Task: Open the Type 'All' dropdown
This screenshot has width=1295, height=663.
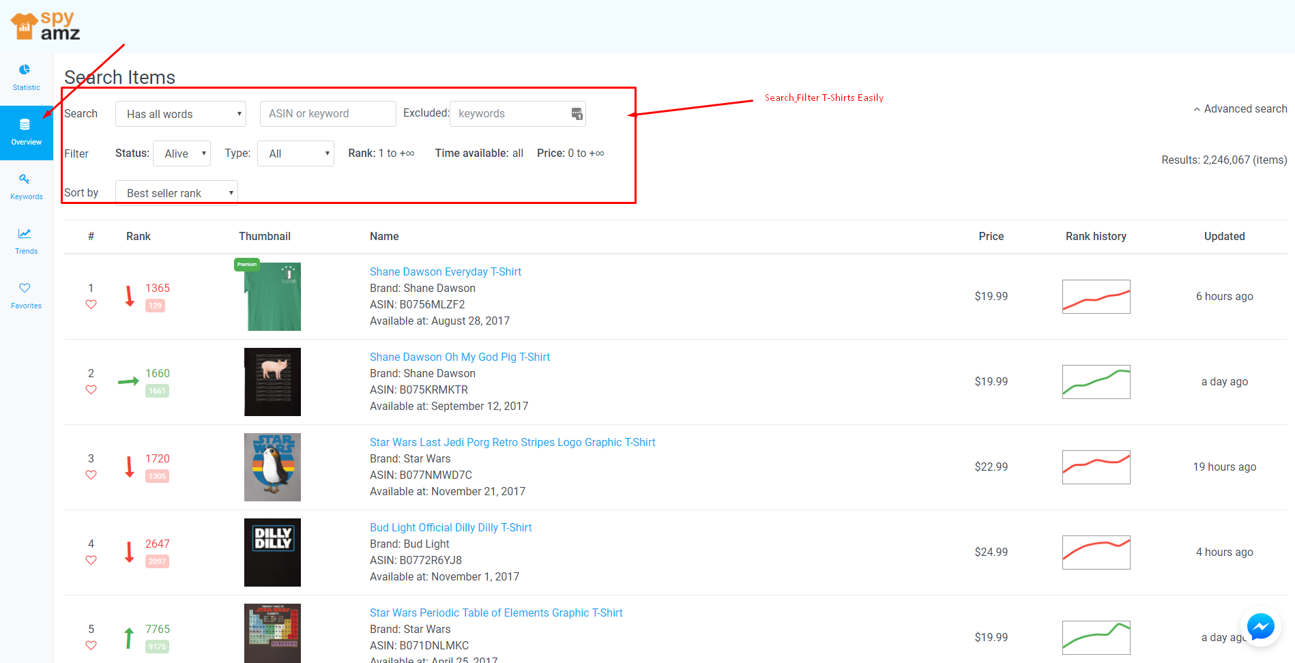Action: 295,153
